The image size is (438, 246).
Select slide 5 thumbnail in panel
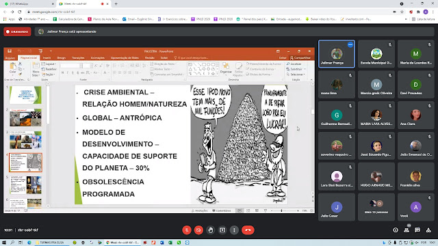pyautogui.click(x=25, y=185)
